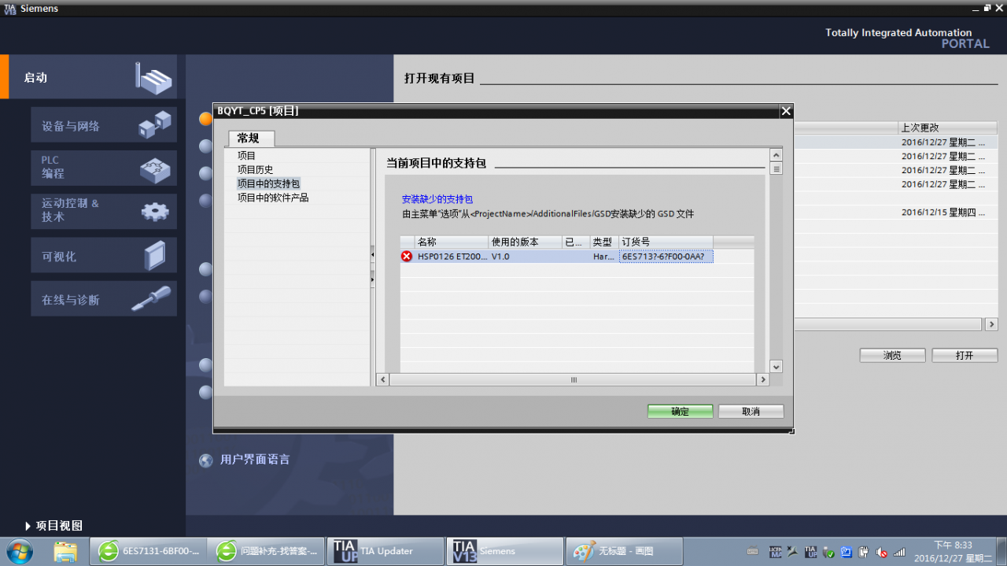Open 设备与网络 devices and networks portal
Image resolution: width=1007 pixels, height=566 pixels.
click(104, 125)
